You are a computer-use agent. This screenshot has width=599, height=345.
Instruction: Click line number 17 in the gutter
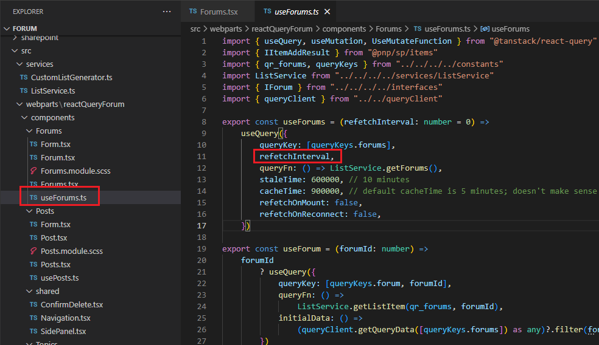201,225
